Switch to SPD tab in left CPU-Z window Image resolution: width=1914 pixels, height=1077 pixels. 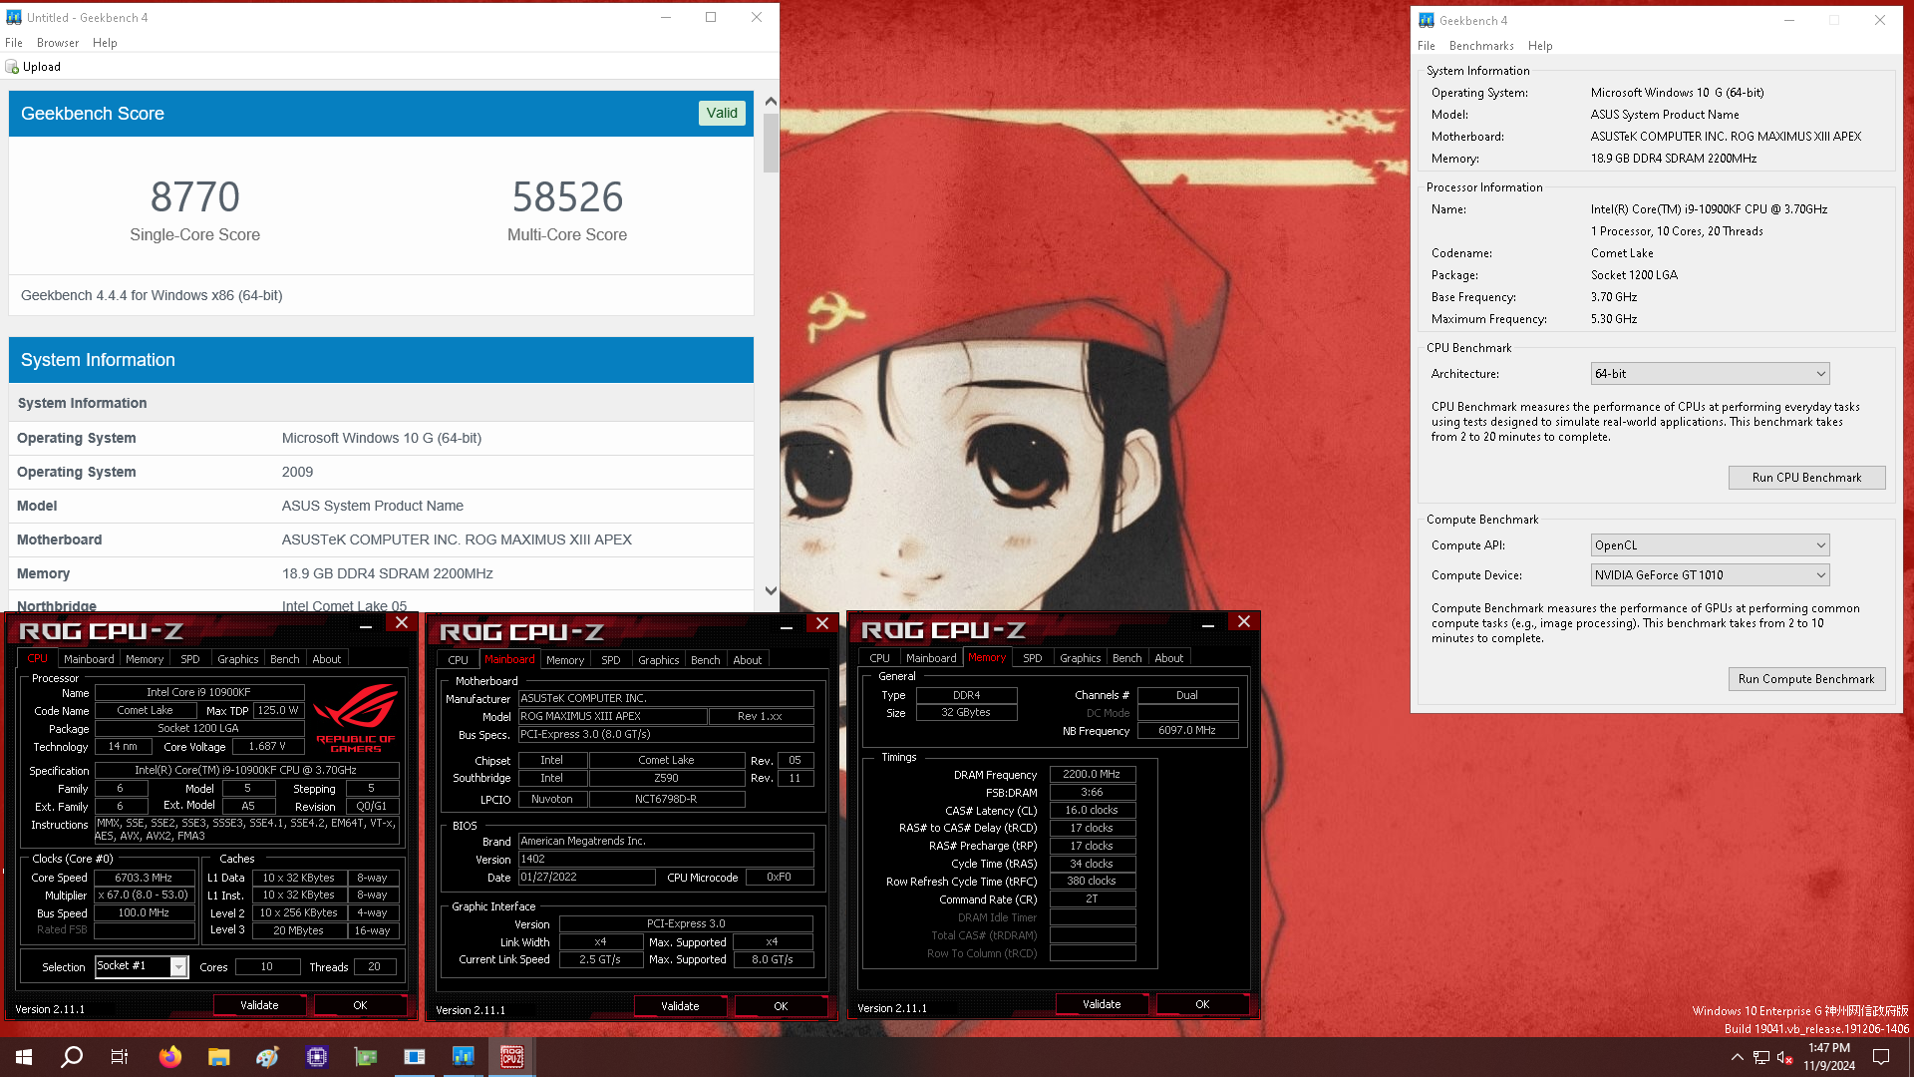pyautogui.click(x=190, y=659)
